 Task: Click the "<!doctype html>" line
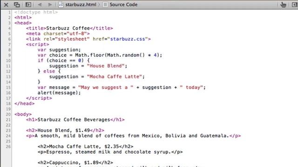point(36,12)
